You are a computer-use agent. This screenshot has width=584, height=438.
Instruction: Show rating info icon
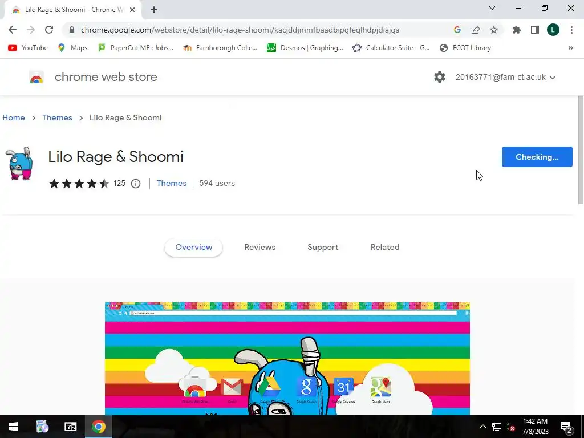[136, 184]
